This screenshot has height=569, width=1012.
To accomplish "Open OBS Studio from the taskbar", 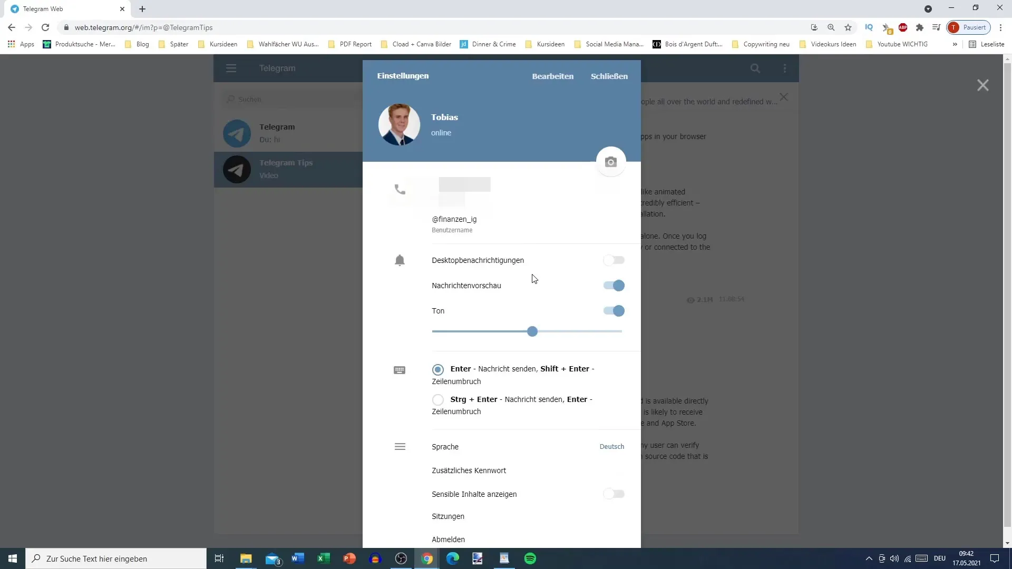I will pos(401,558).
